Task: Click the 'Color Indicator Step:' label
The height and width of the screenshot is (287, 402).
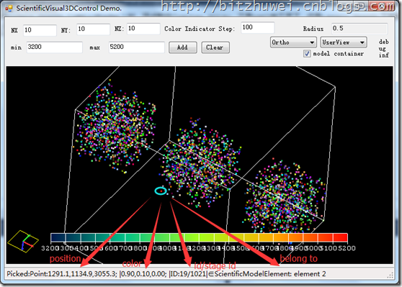Action: pos(200,29)
